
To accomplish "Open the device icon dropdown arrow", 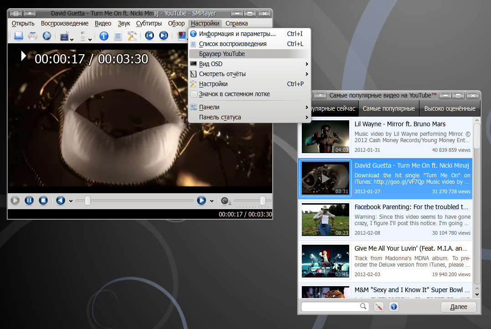I will pos(90,40).
